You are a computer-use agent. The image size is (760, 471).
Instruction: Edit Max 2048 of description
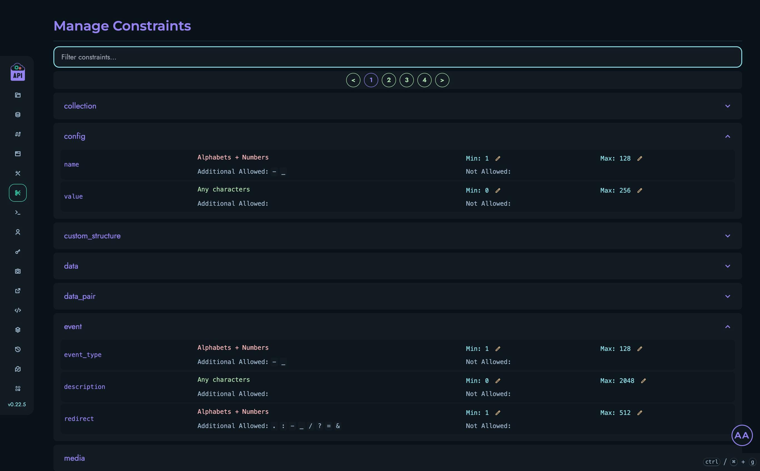(x=643, y=381)
